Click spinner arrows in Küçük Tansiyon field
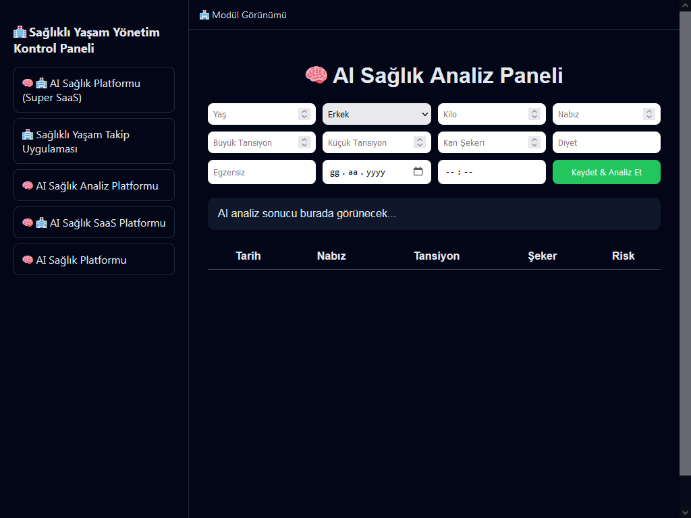 [419, 142]
